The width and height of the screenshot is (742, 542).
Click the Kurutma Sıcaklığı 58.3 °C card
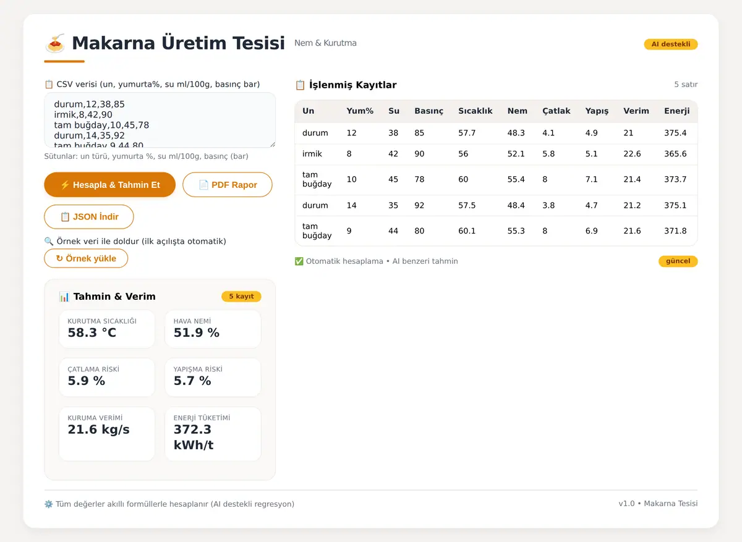(x=107, y=329)
